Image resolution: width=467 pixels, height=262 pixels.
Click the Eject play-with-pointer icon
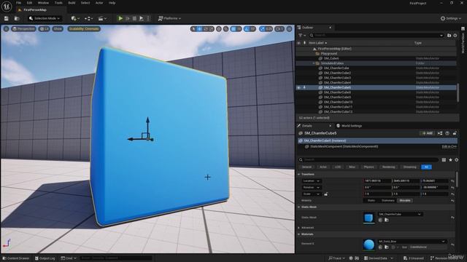point(142,18)
